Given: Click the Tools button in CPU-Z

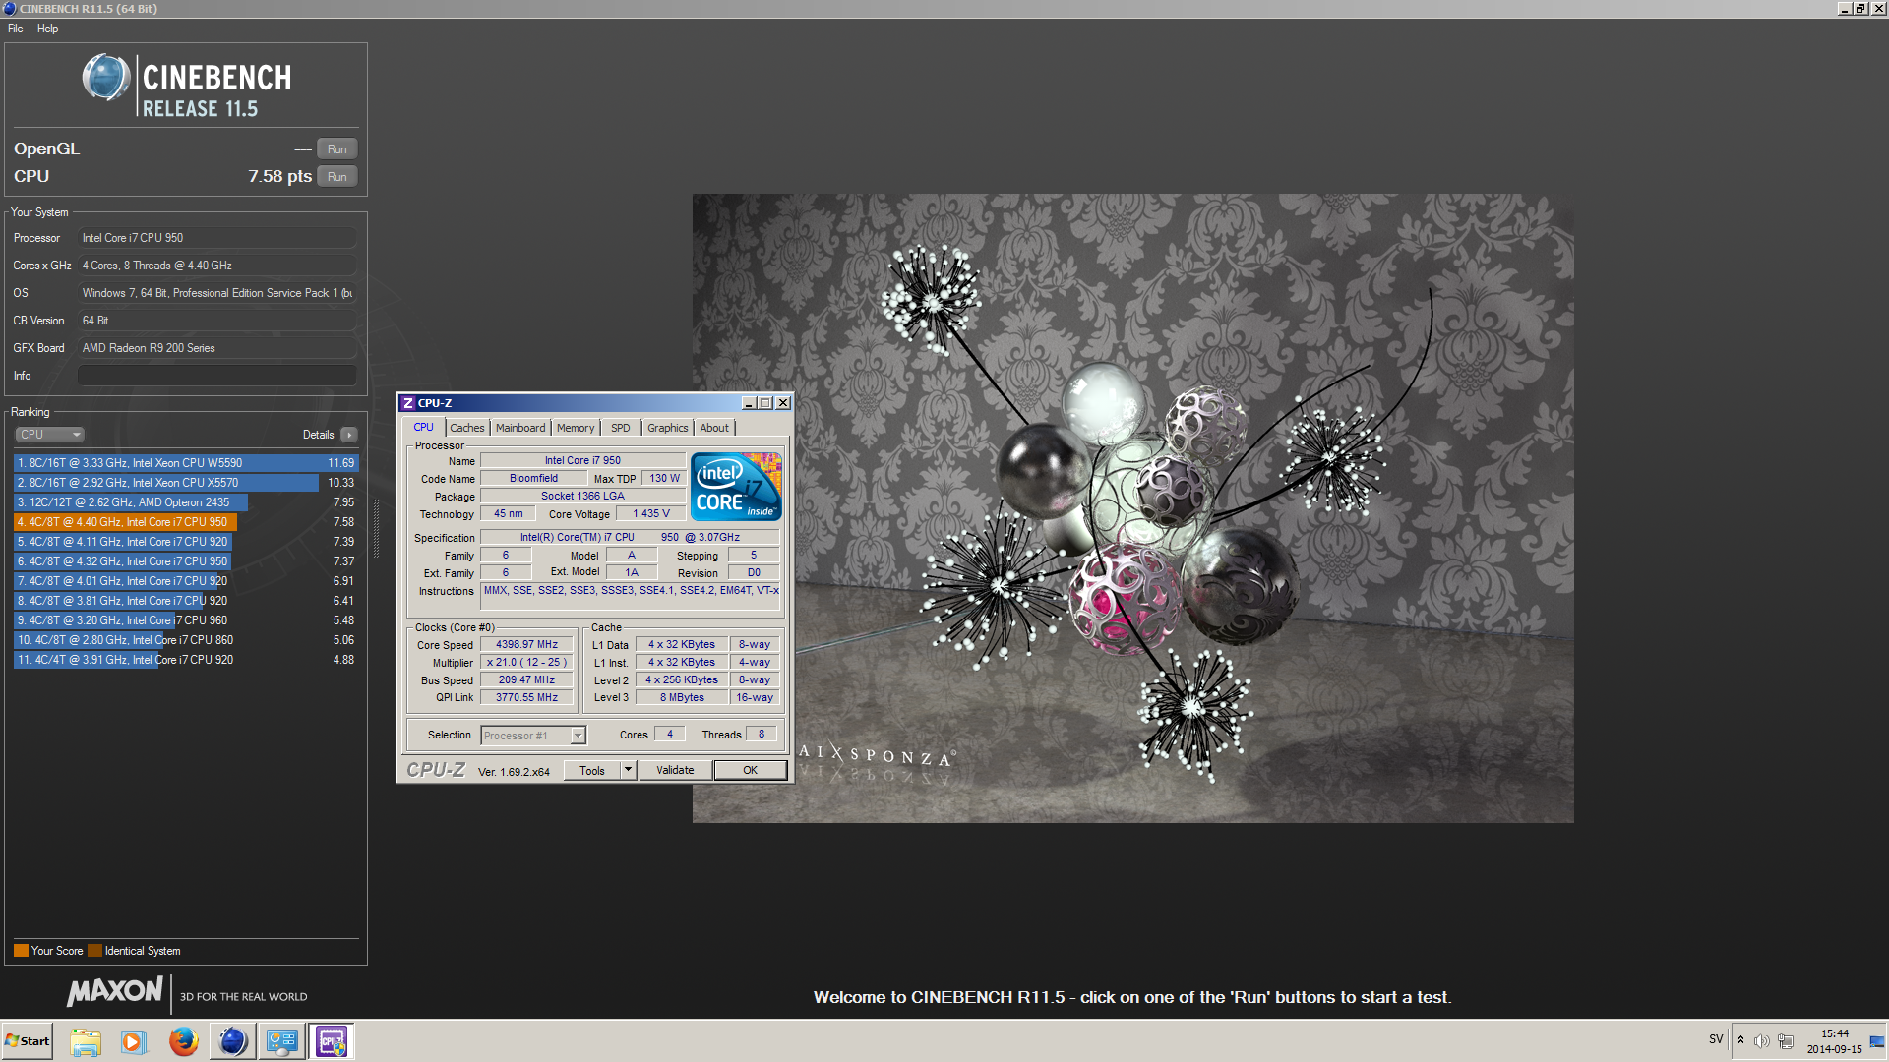Looking at the screenshot, I should (592, 771).
